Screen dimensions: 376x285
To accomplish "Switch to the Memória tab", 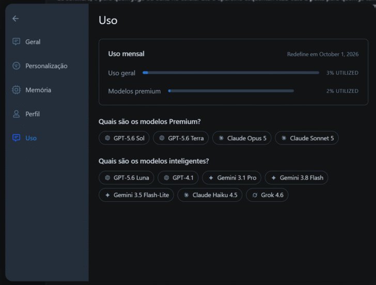I will (38, 90).
